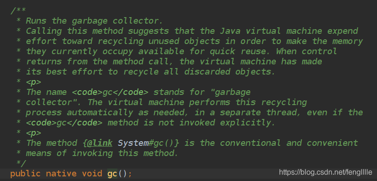Click <code>gc</code> before 'method is not invoked'

coord(64,123)
